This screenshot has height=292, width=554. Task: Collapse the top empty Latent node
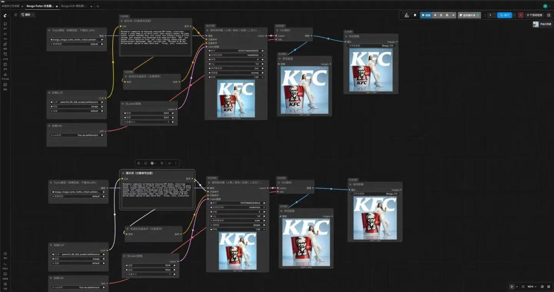pyautogui.click(x=123, y=104)
